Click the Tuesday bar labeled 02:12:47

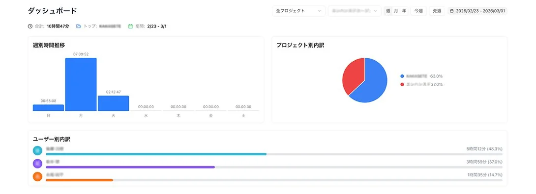114,103
